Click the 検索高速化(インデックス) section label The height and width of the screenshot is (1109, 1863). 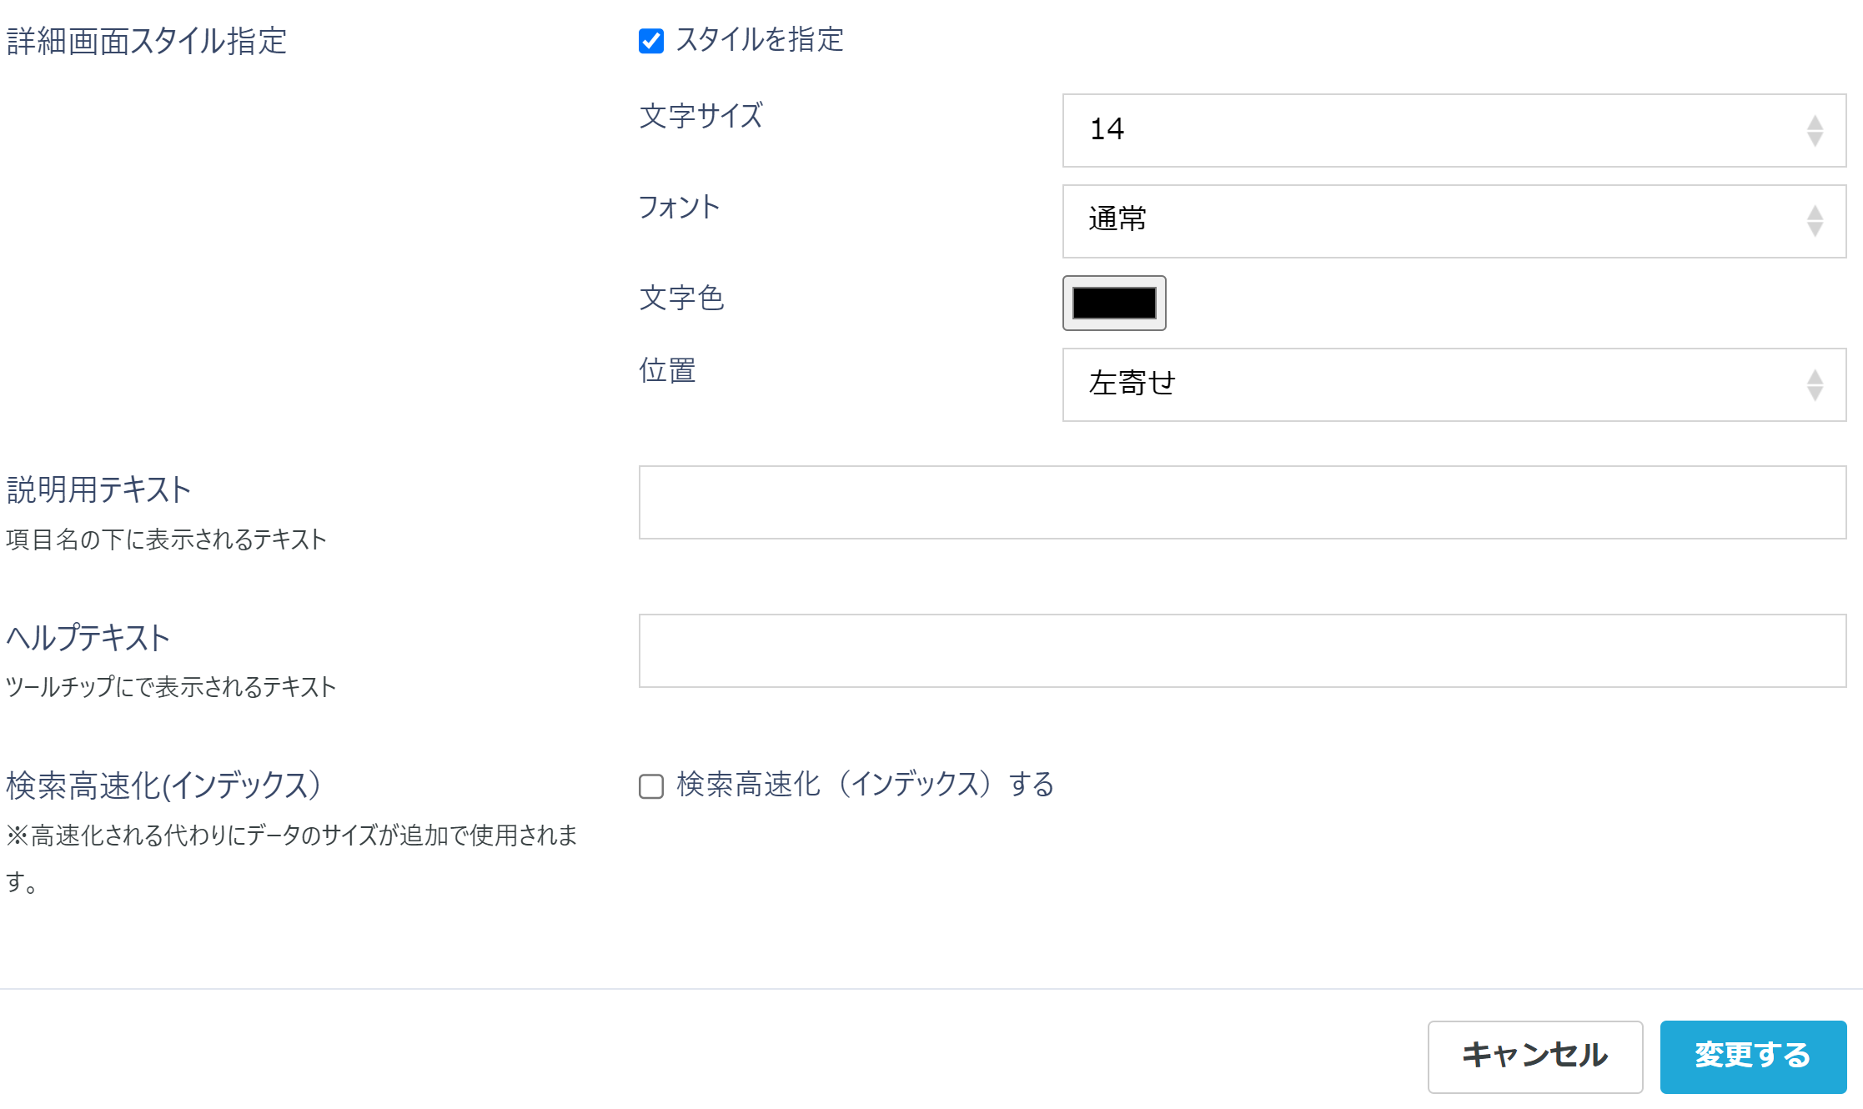[163, 784]
